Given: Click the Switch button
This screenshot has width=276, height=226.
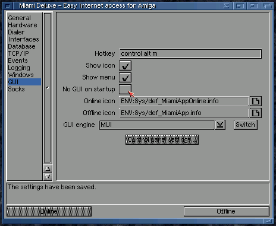Looking at the screenshot, I should pyautogui.click(x=246, y=125).
